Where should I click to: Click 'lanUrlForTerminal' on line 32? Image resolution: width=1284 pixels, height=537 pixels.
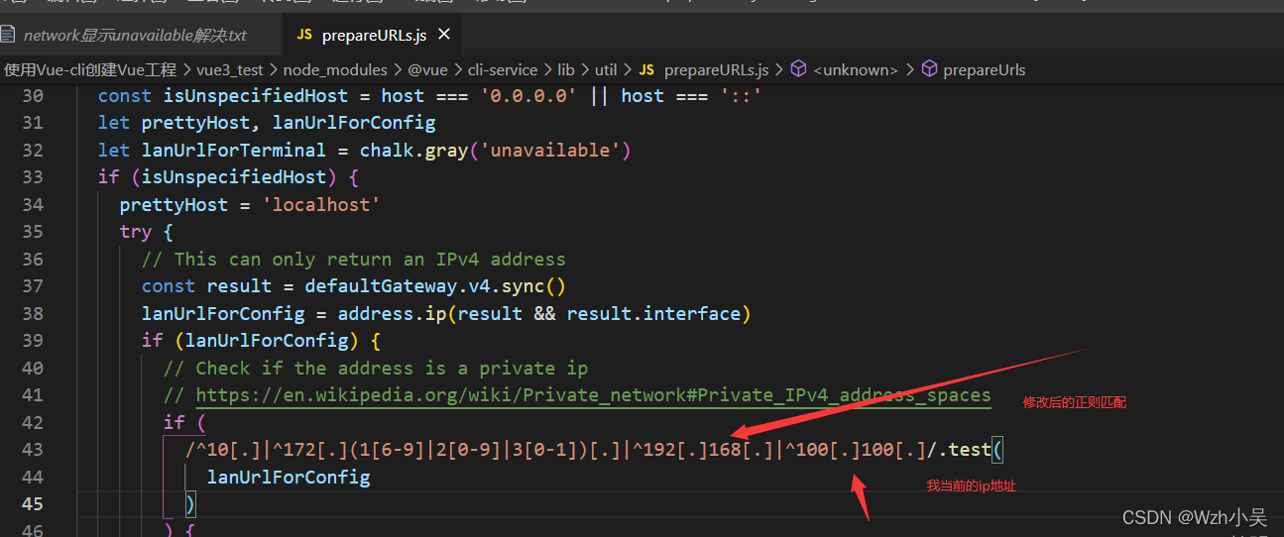[233, 151]
